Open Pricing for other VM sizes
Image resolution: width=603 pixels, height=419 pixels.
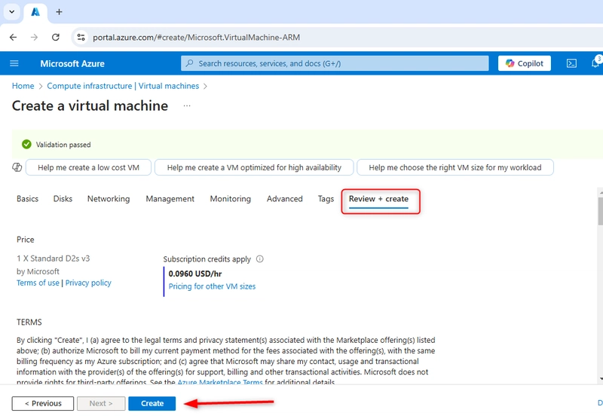coord(212,286)
